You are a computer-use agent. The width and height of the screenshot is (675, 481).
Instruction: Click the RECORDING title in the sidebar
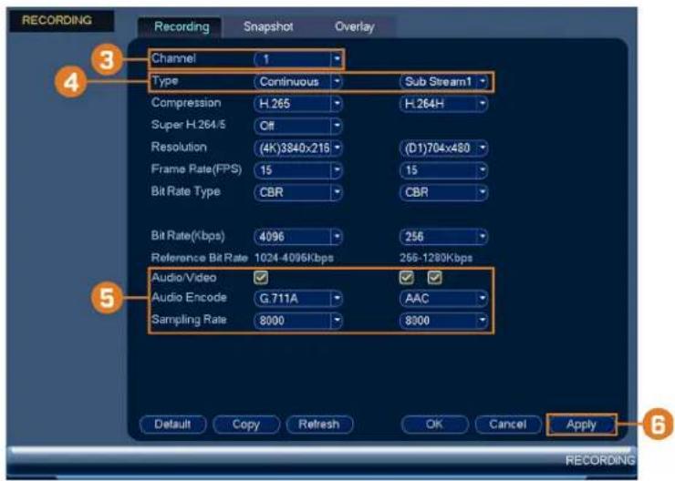[x=57, y=20]
